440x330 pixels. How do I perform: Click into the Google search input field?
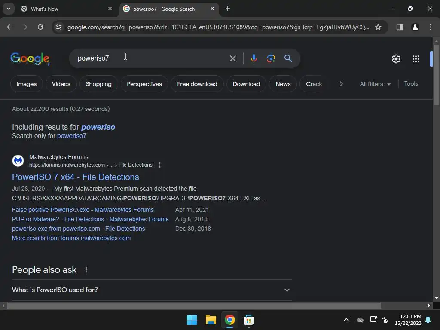point(152,58)
